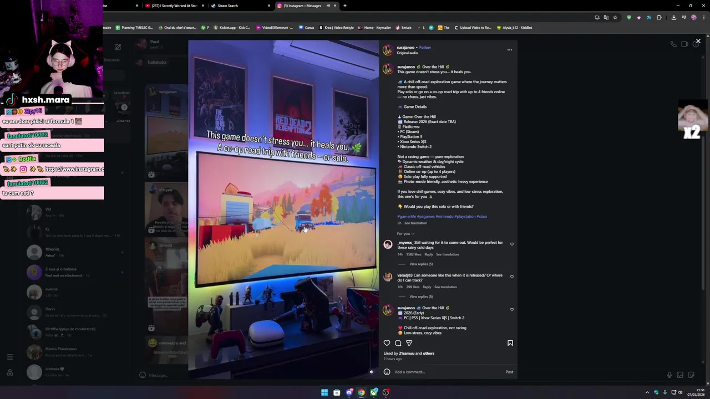710x399 pixels.
Task: Open Original audio link
Action: [408, 53]
